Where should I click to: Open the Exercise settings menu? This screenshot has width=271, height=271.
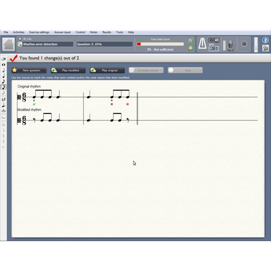tap(39, 32)
